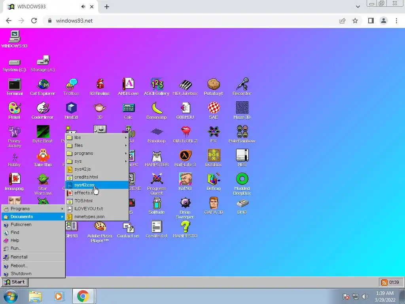This screenshot has width=405, height=304.
Task: Mute the WINDOWS93 browser tab
Action: 83,7
